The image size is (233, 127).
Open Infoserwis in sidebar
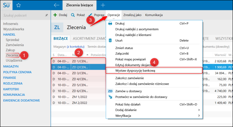pos(11,24)
